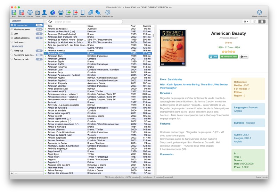Select the Amistad row

click(x=98, y=102)
